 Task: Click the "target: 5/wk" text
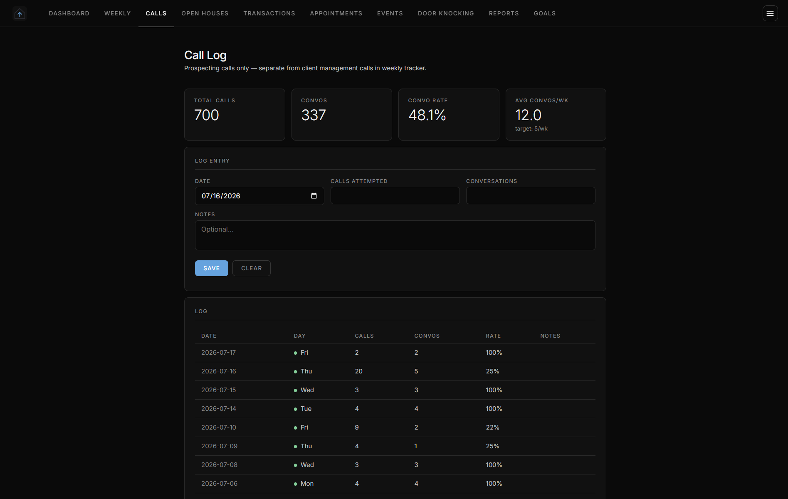tap(531, 129)
